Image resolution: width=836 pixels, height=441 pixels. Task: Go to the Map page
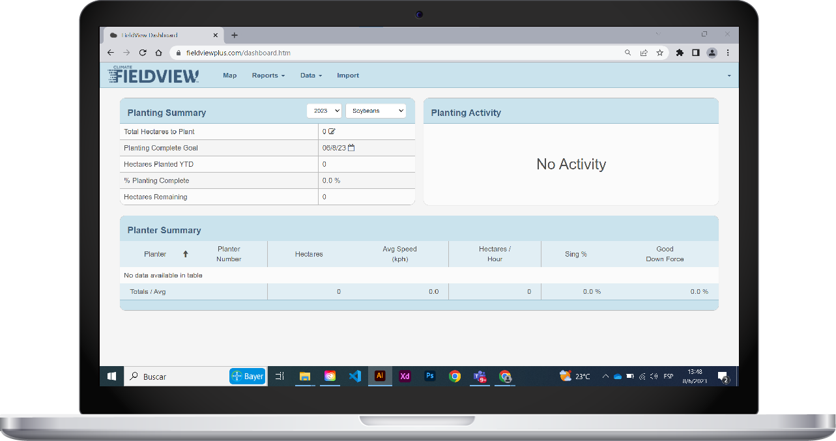229,76
